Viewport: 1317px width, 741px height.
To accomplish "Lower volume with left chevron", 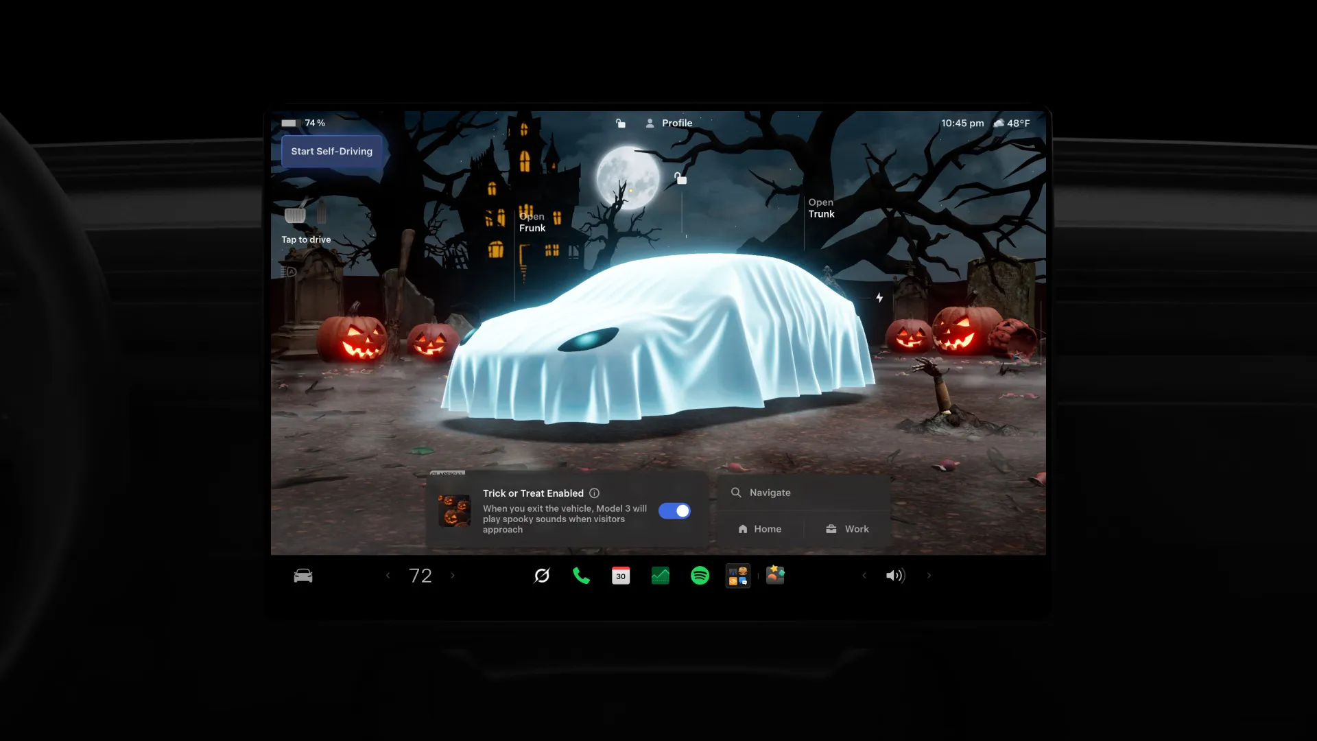I will pyautogui.click(x=864, y=576).
